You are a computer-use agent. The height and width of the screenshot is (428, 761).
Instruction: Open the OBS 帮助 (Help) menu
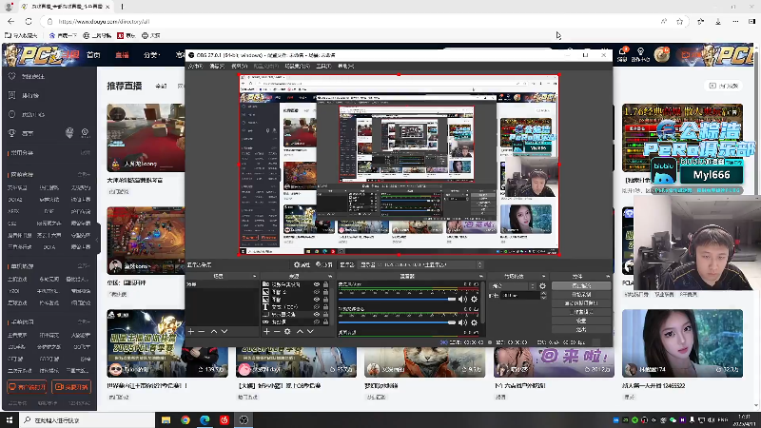[x=345, y=67]
